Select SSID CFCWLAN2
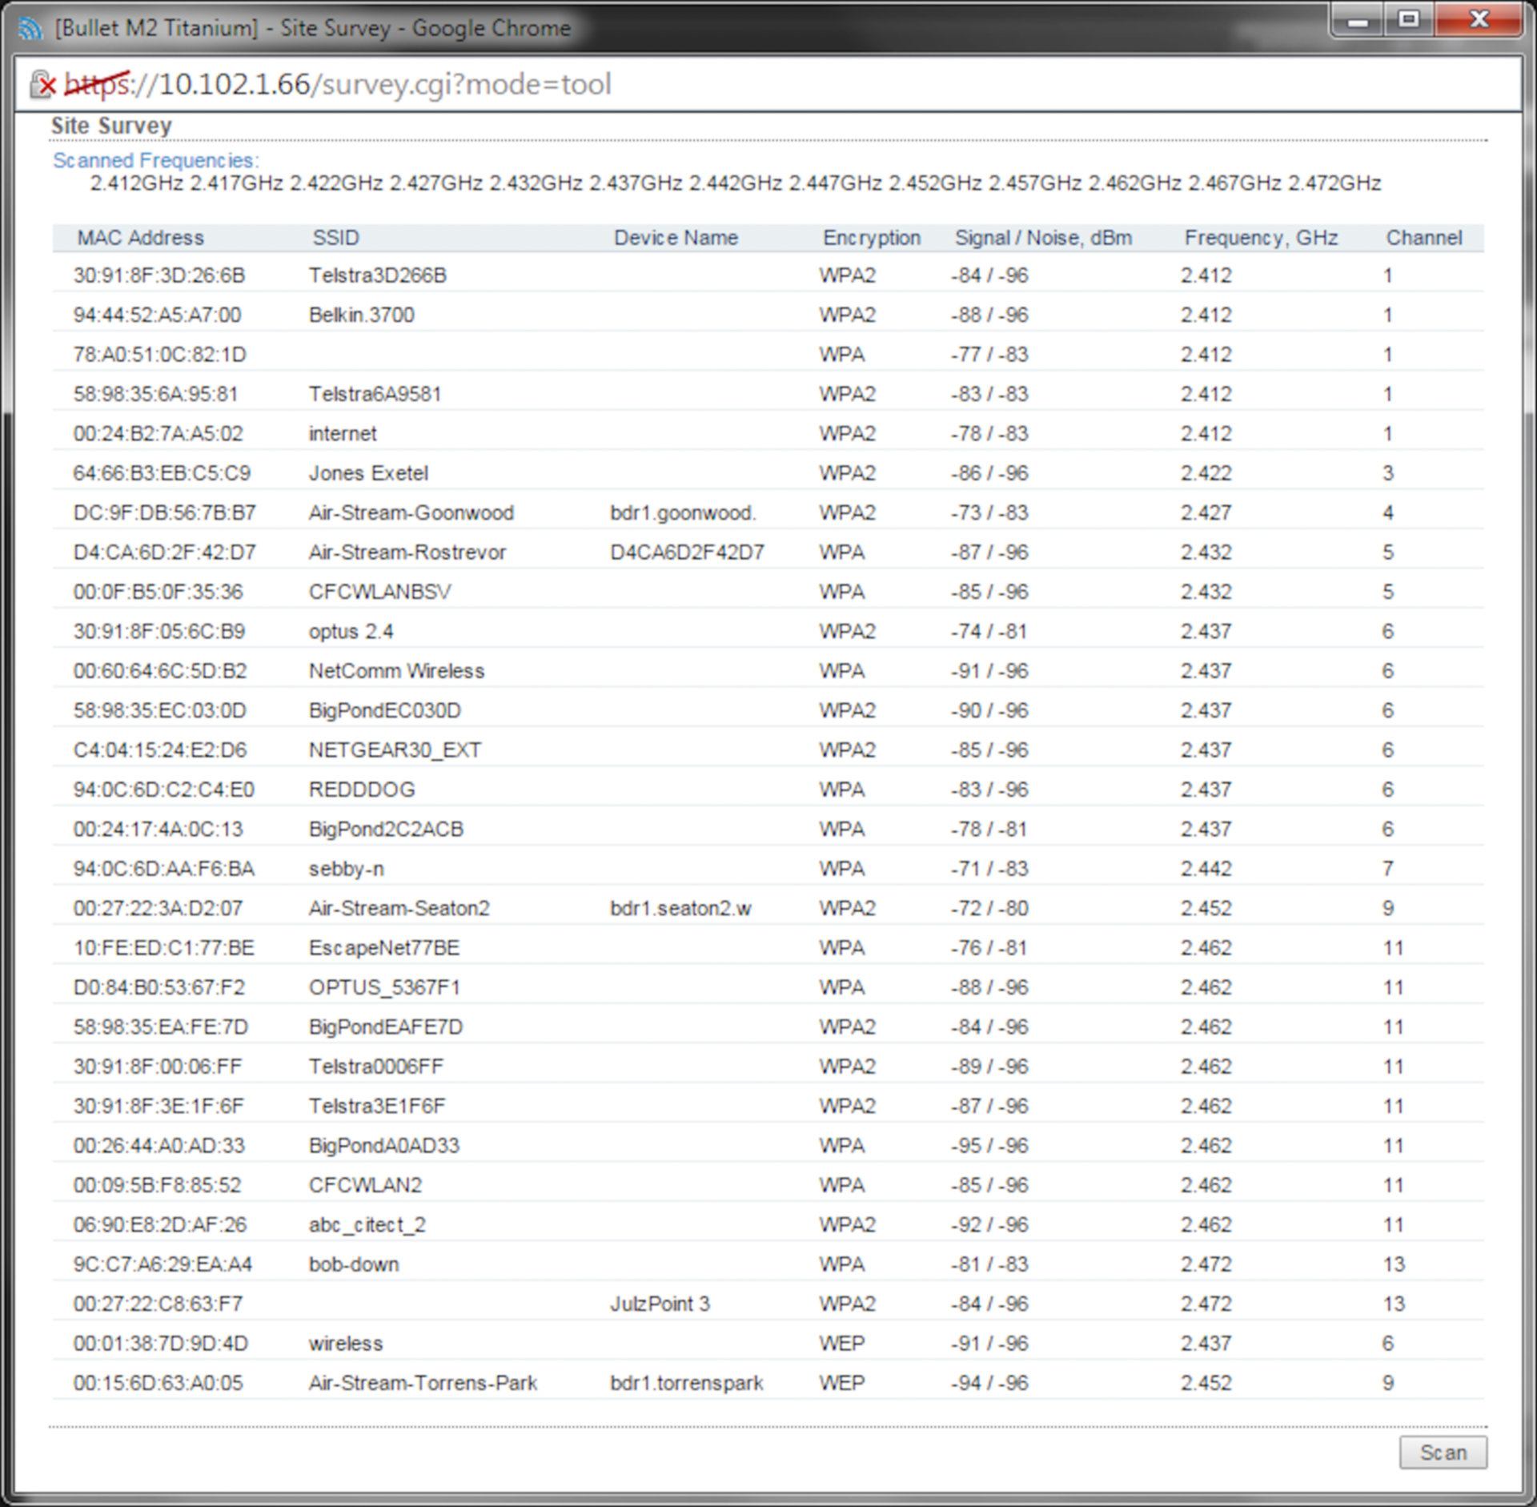 365,1185
